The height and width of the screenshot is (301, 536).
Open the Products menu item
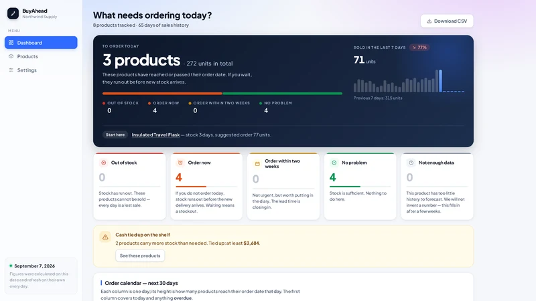[x=41, y=56]
